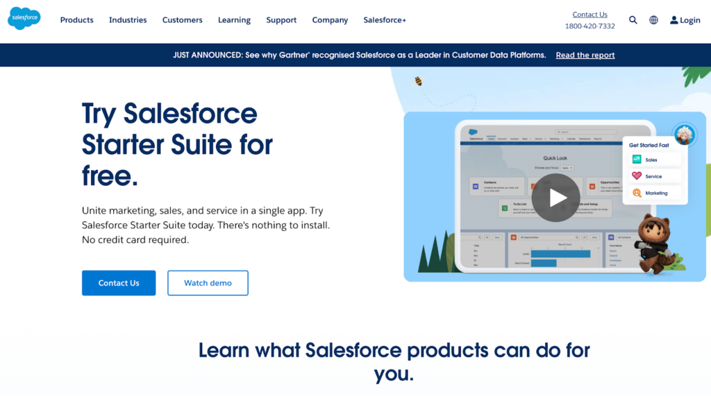Screen dimensions: 711x396
Task: Open the Customers menu item
Action: (183, 20)
